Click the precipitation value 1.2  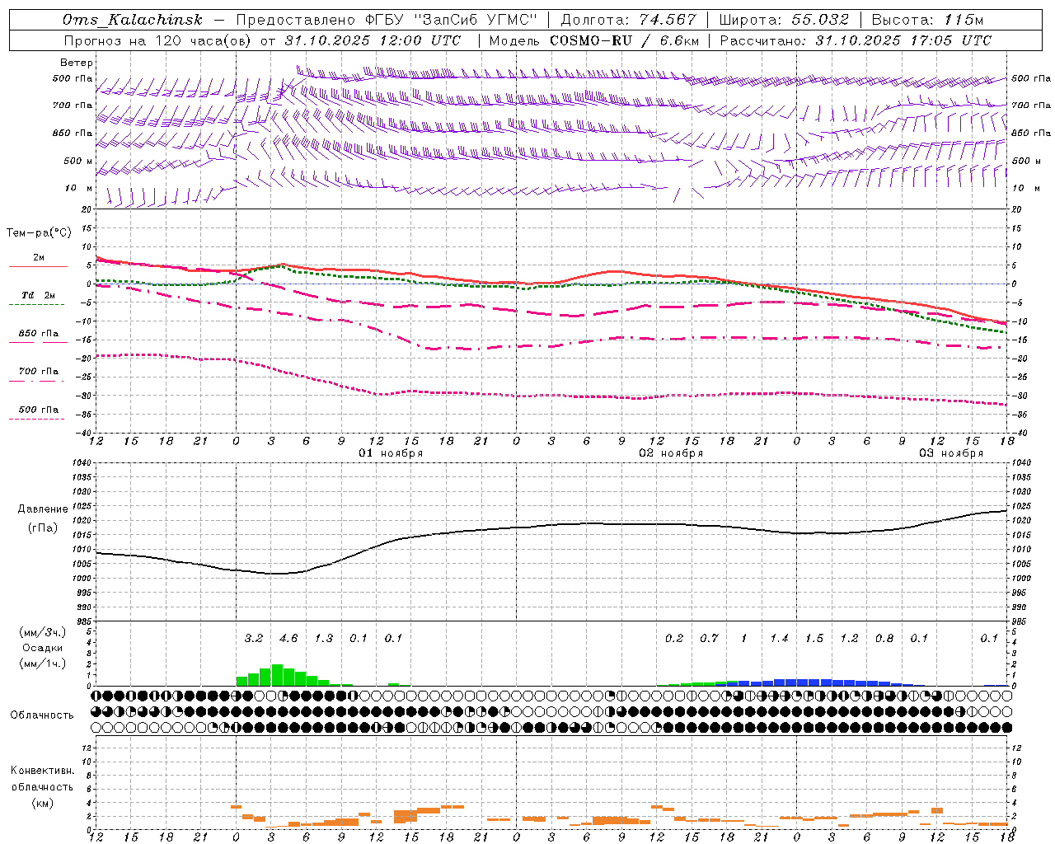pyautogui.click(x=849, y=639)
